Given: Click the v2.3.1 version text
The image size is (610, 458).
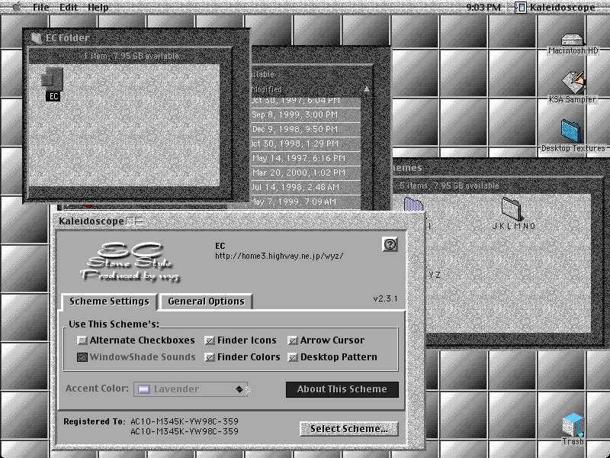Looking at the screenshot, I should (x=385, y=298).
